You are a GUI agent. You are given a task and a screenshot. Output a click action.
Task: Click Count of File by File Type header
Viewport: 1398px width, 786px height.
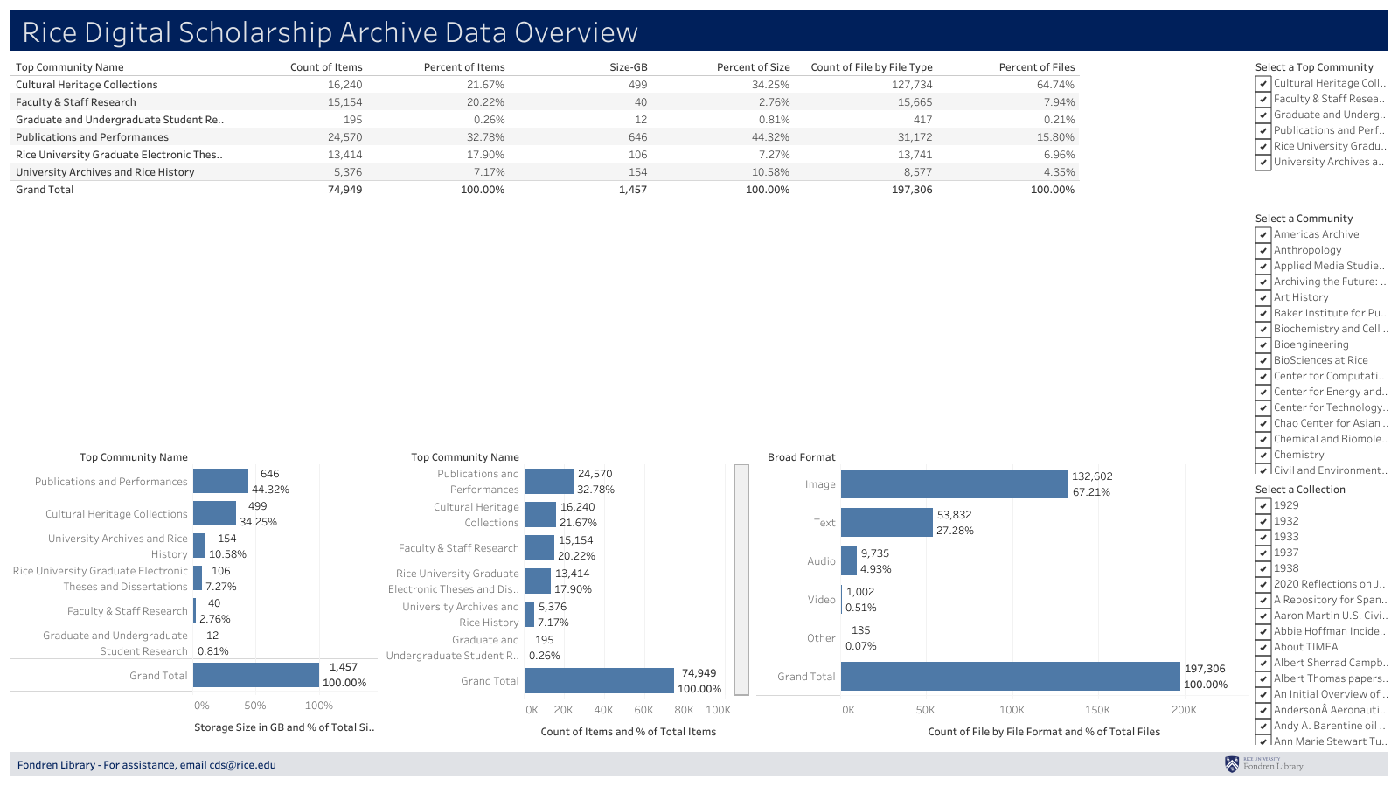(872, 67)
